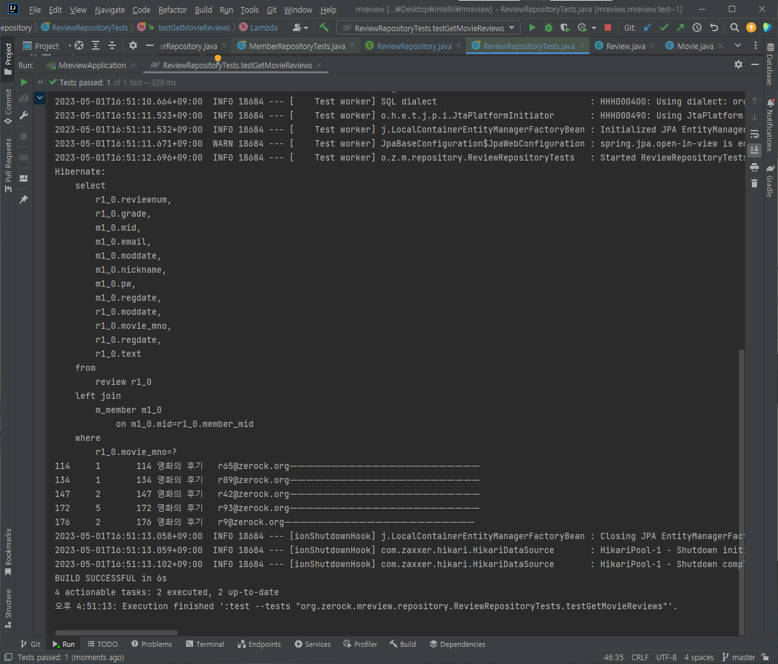Screen dimensions: 778x664
Task: Open the Build menu
Action: point(203,10)
